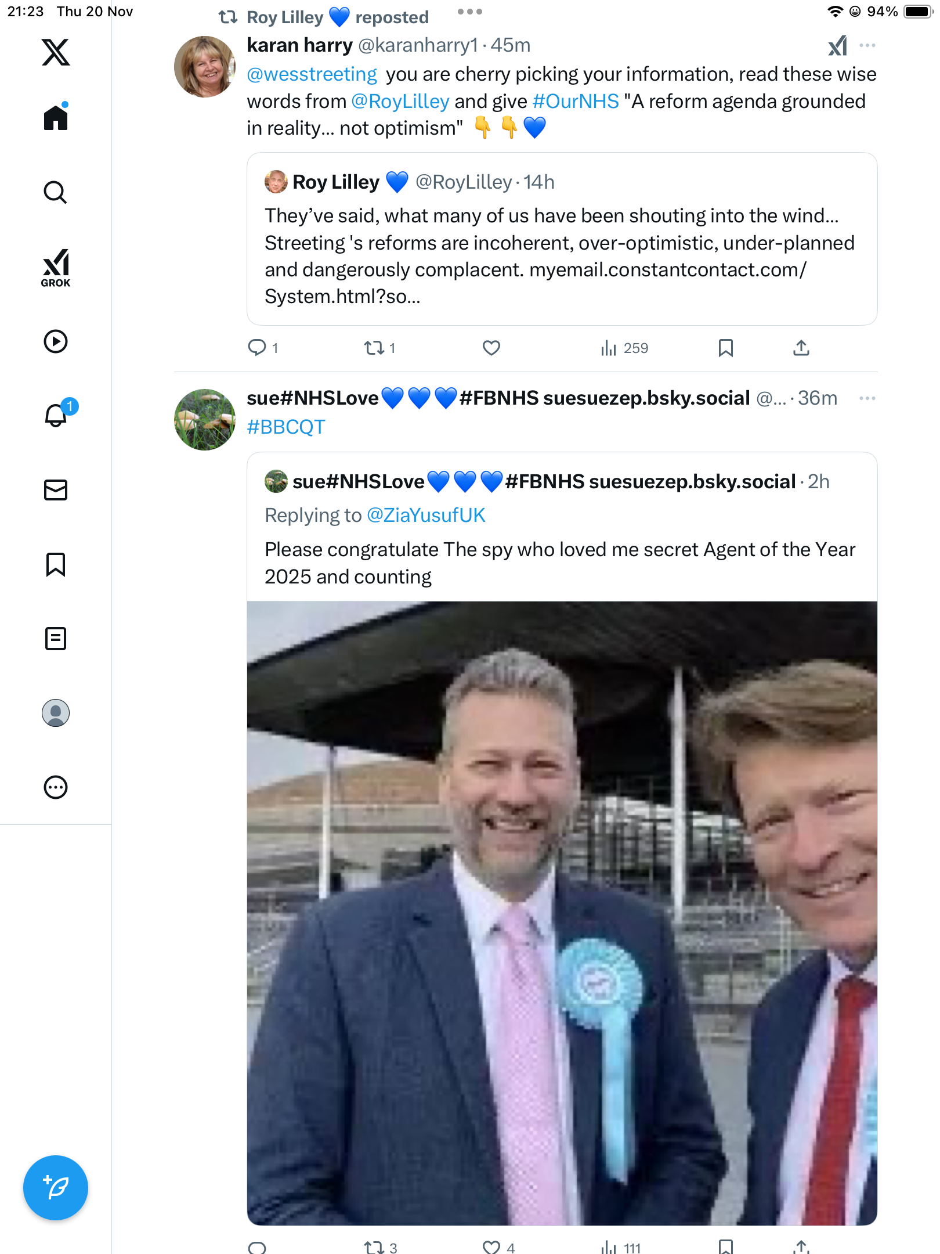Open the video tab play icon
This screenshot has height=1254, width=940.
click(56, 341)
